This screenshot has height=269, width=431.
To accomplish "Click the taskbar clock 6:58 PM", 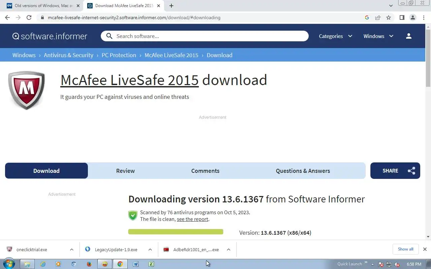I will pos(414,264).
